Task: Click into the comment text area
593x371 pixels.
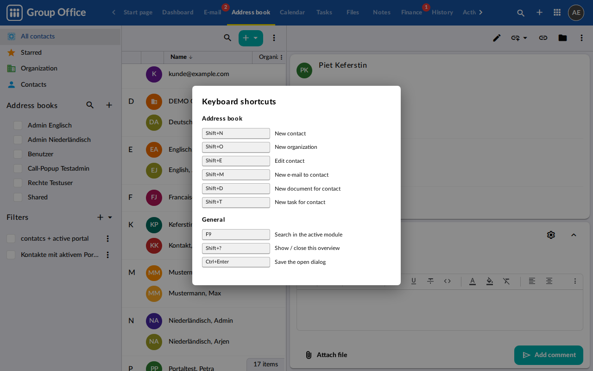Action: coord(440,310)
